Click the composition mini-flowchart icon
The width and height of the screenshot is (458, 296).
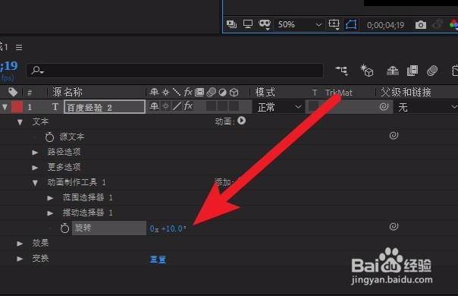pos(341,71)
